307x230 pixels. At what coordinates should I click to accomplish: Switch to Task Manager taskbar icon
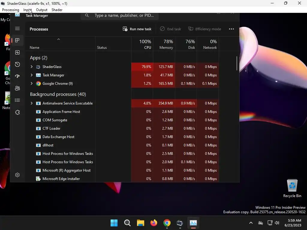(x=193, y=223)
